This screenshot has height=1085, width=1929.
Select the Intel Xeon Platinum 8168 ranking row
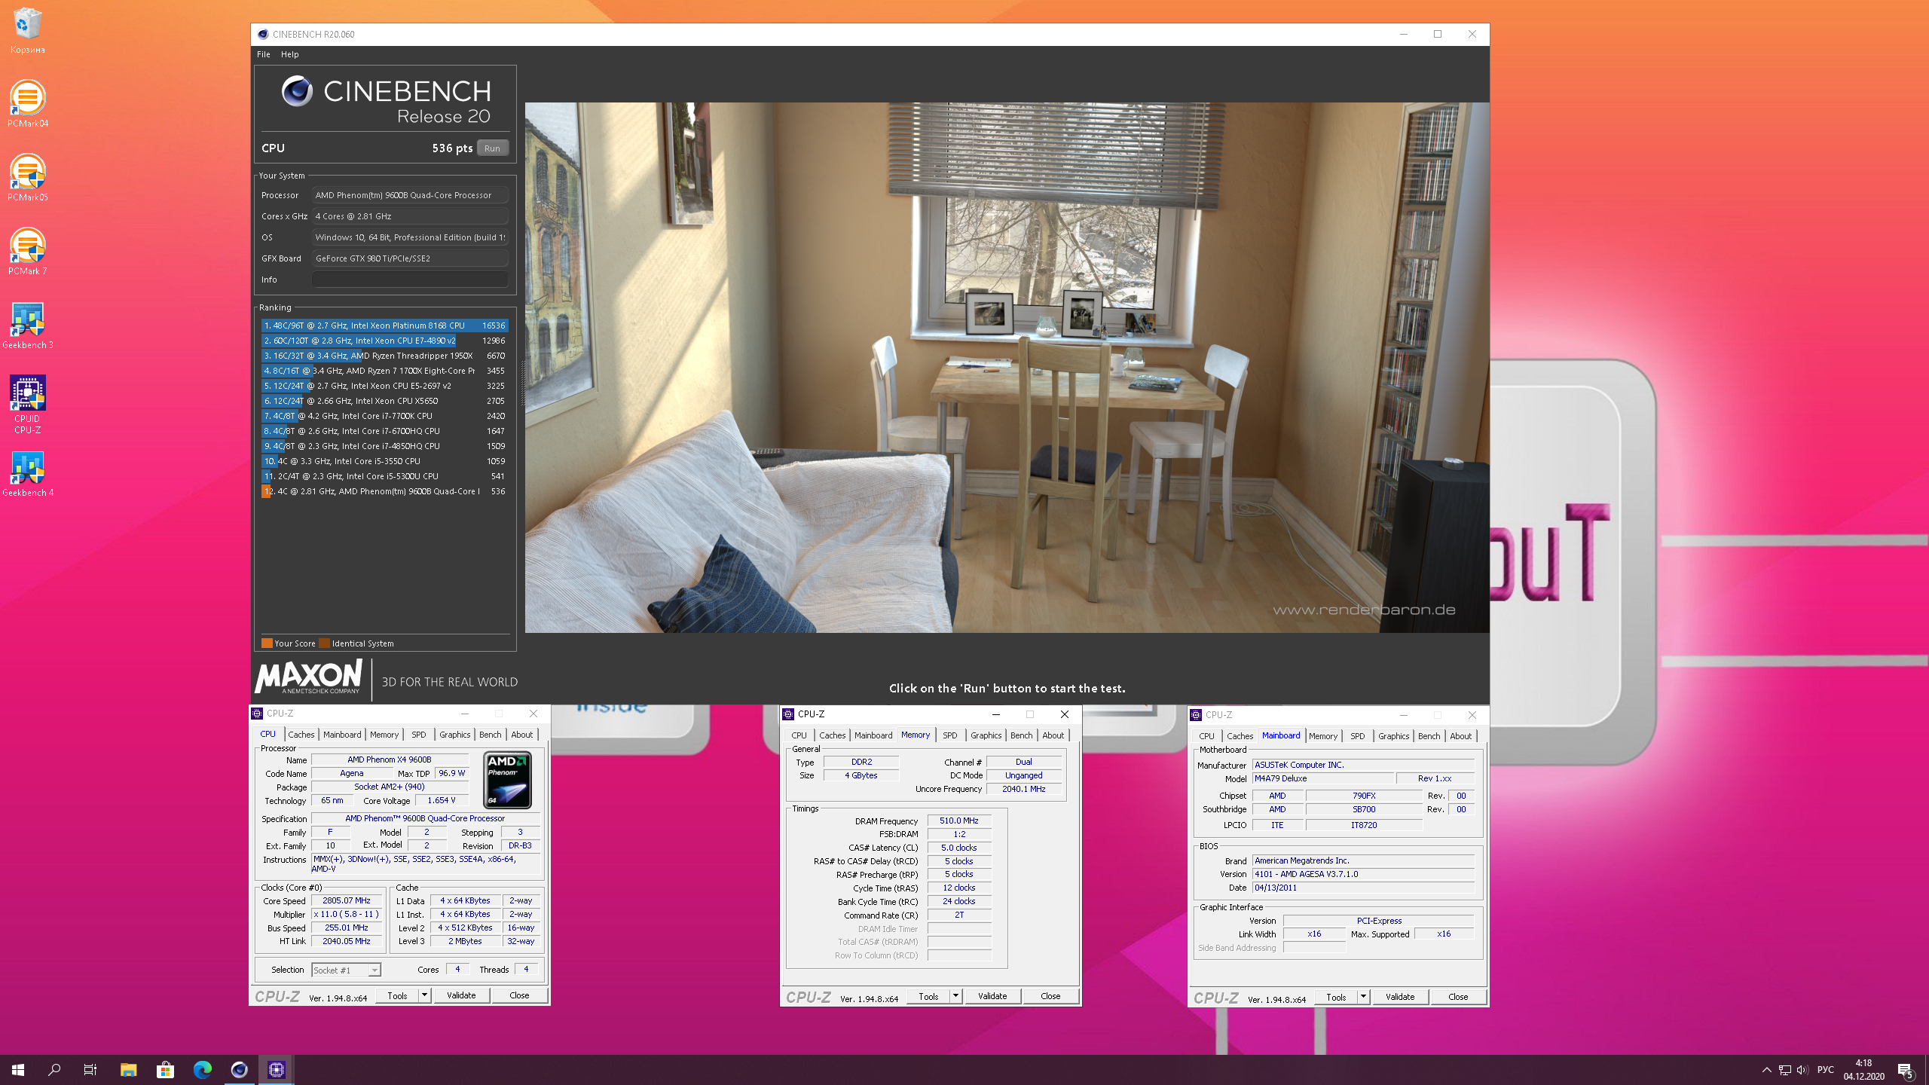coord(384,325)
